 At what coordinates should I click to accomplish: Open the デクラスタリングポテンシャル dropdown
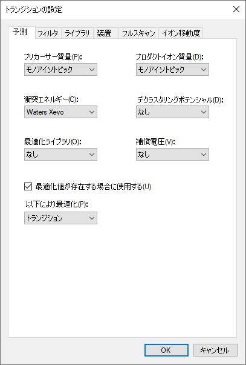pos(172,112)
